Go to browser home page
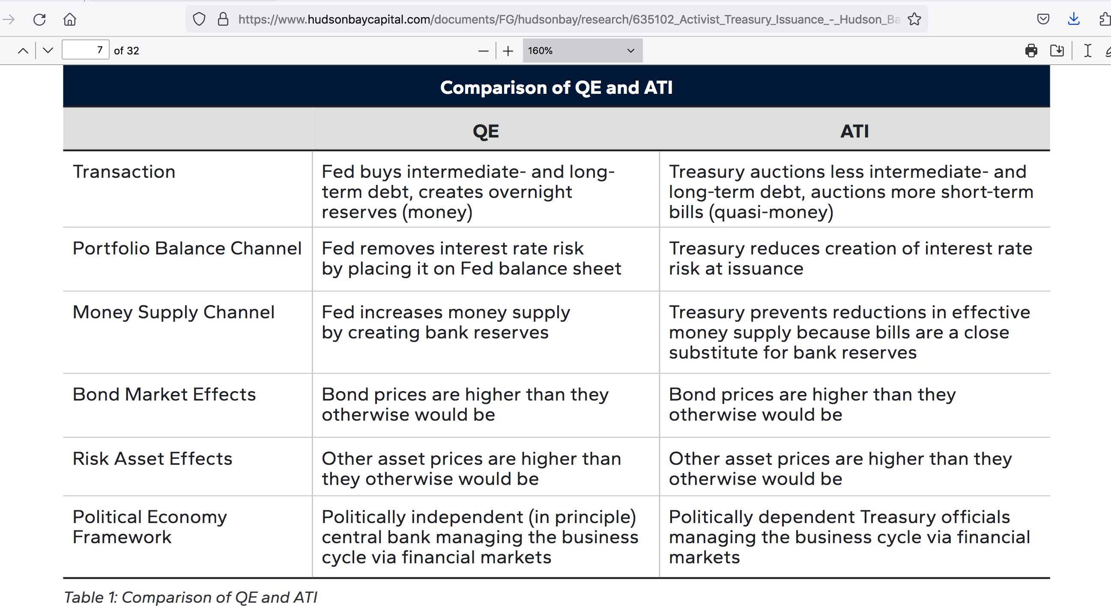Viewport: 1111px width, 610px height. point(70,19)
